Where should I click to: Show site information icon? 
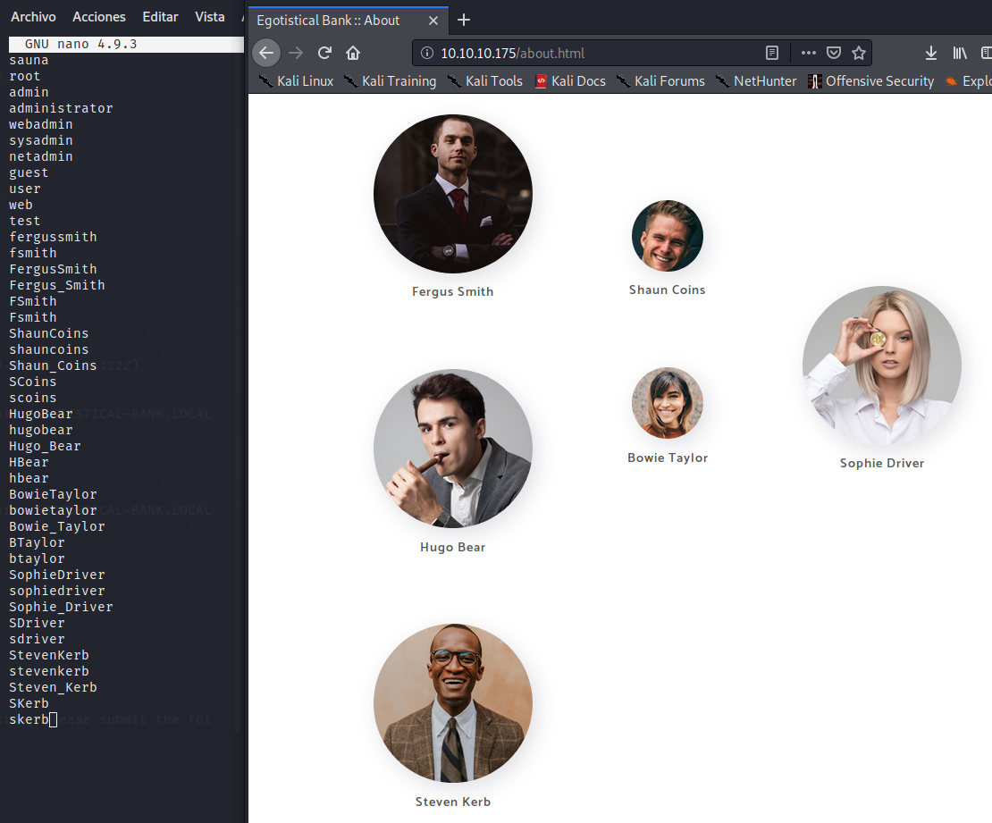click(x=427, y=53)
